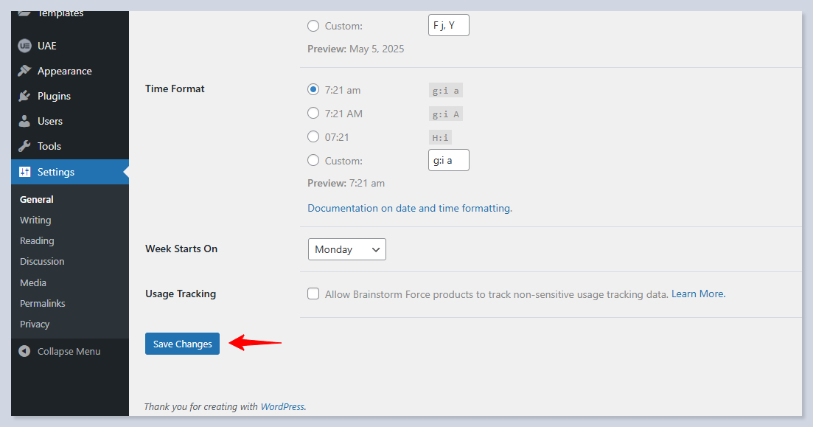Click the Plugins plug icon

(x=24, y=96)
